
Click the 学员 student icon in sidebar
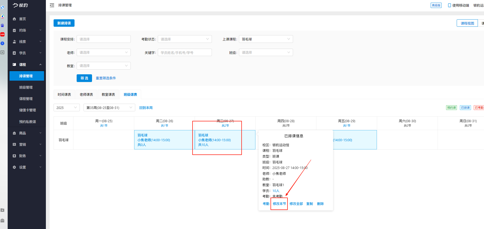(14, 53)
